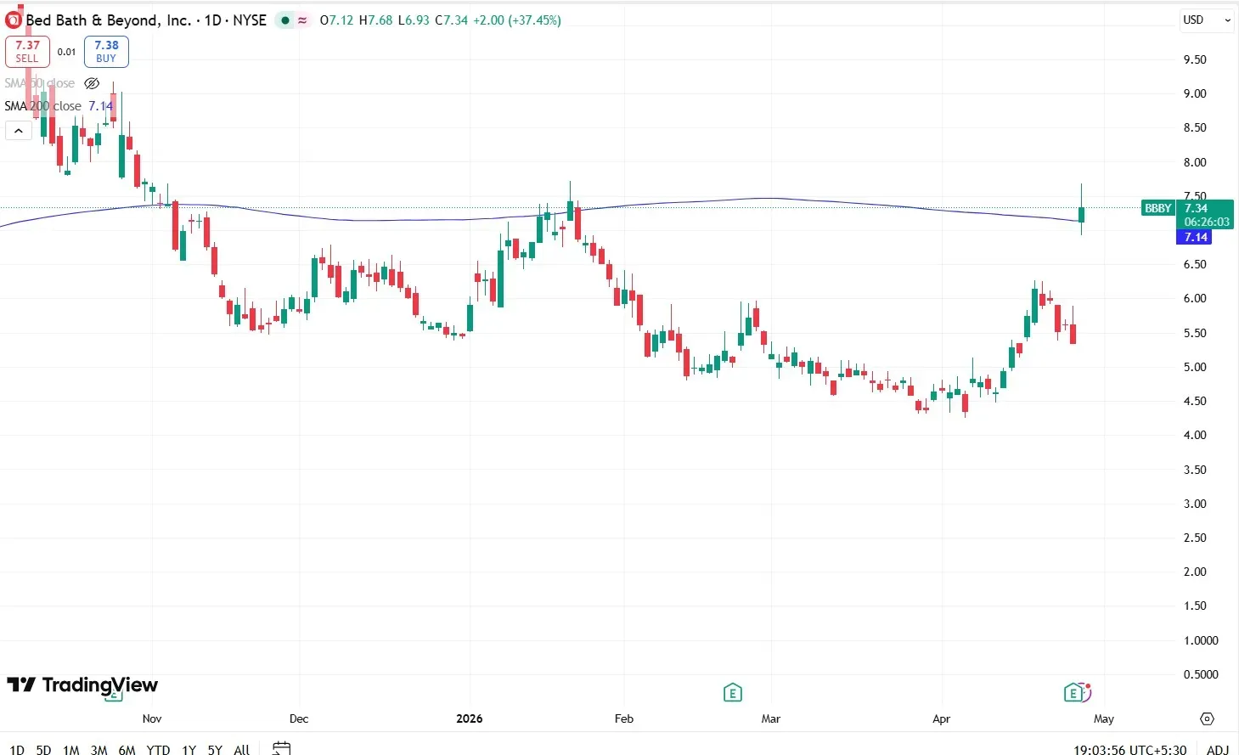Screen dimensions: 1239x755
Task: Show the hidden SMA 50 indicator
Action: point(92,83)
